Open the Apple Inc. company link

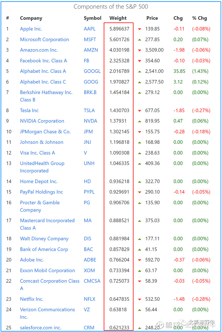pos(31,29)
